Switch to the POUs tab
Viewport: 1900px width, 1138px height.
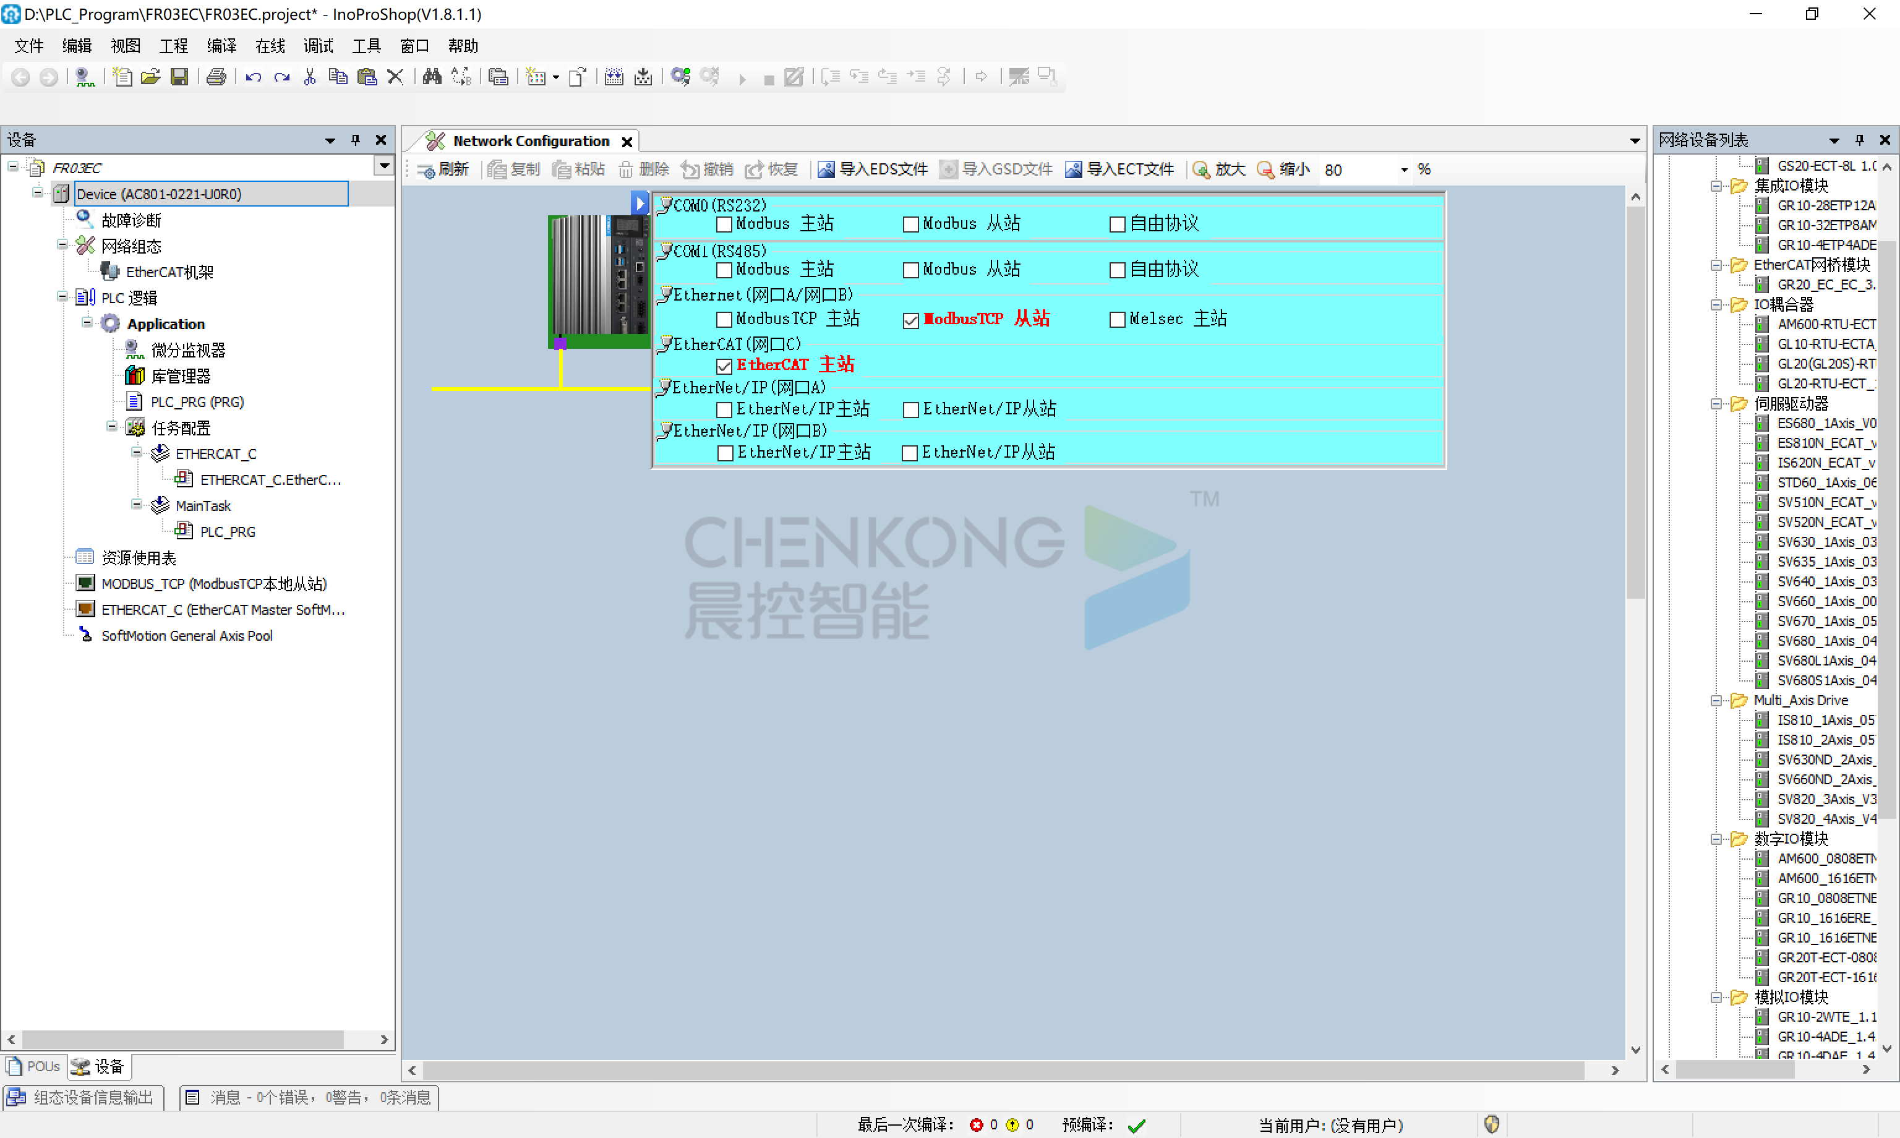click(x=34, y=1066)
